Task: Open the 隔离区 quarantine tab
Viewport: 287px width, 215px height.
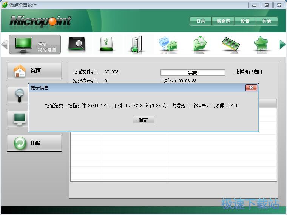Action: (223, 21)
